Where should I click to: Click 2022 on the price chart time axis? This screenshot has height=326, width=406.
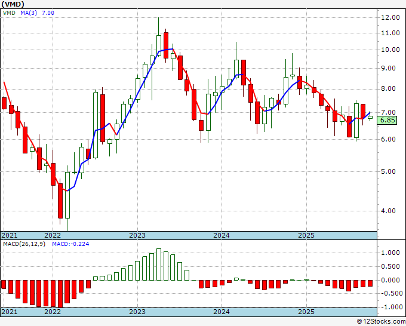click(x=53, y=235)
